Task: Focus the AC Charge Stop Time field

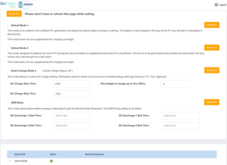Action: click(71, 94)
